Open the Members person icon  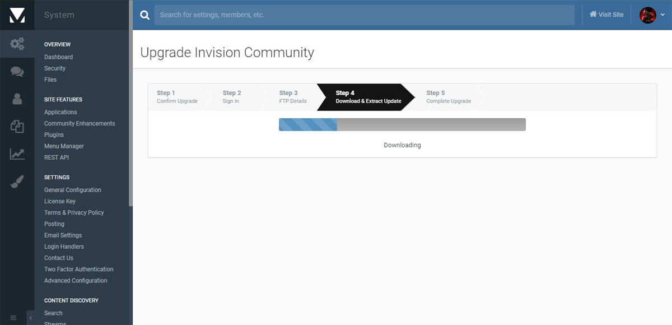pyautogui.click(x=17, y=99)
